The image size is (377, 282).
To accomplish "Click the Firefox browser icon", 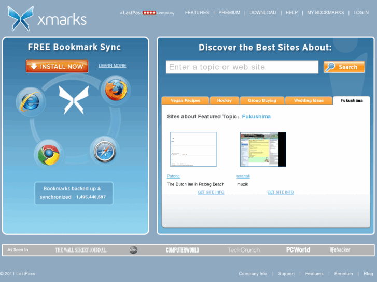I will pyautogui.click(x=116, y=90).
